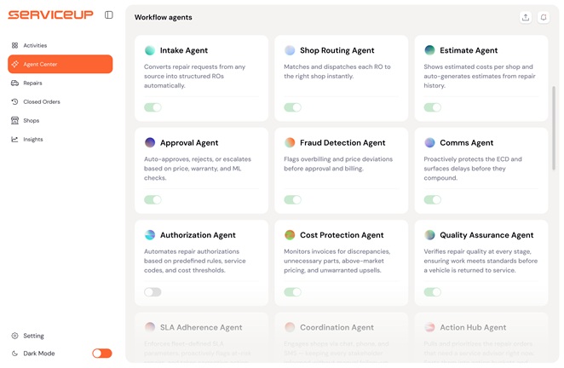Click the Intake Agent title
Screen dimensions: 564x368
coord(184,50)
